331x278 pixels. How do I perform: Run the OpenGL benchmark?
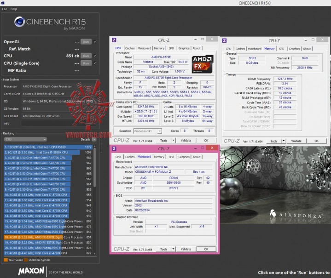(x=86, y=42)
